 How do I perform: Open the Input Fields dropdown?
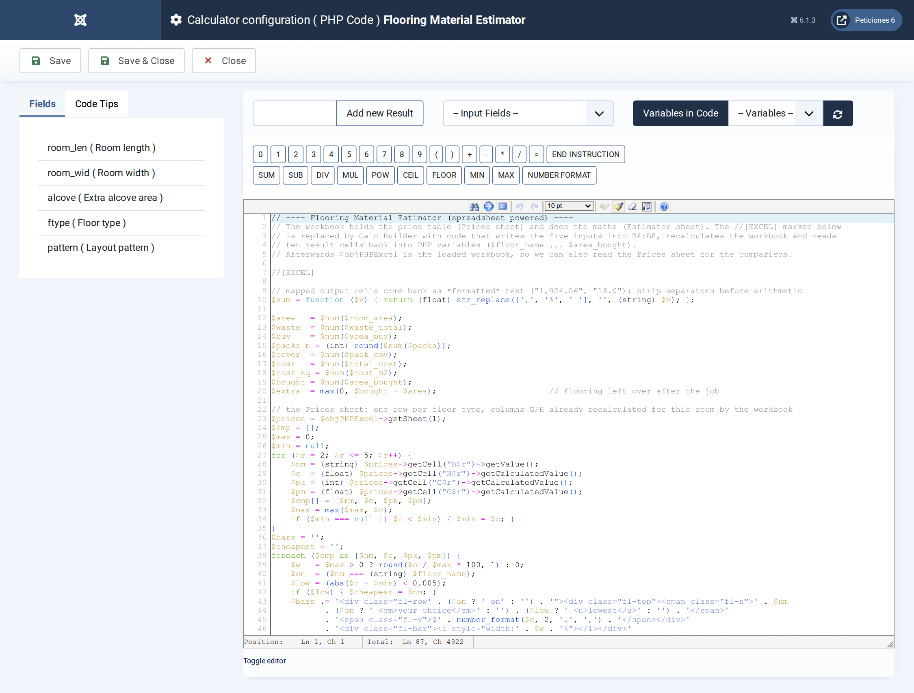528,114
